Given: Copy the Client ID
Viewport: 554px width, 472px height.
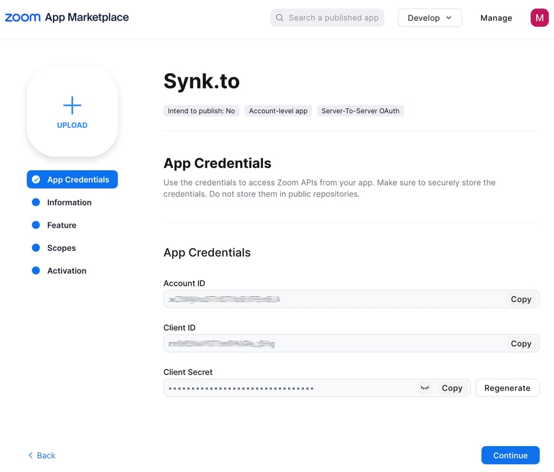Looking at the screenshot, I should (x=521, y=344).
